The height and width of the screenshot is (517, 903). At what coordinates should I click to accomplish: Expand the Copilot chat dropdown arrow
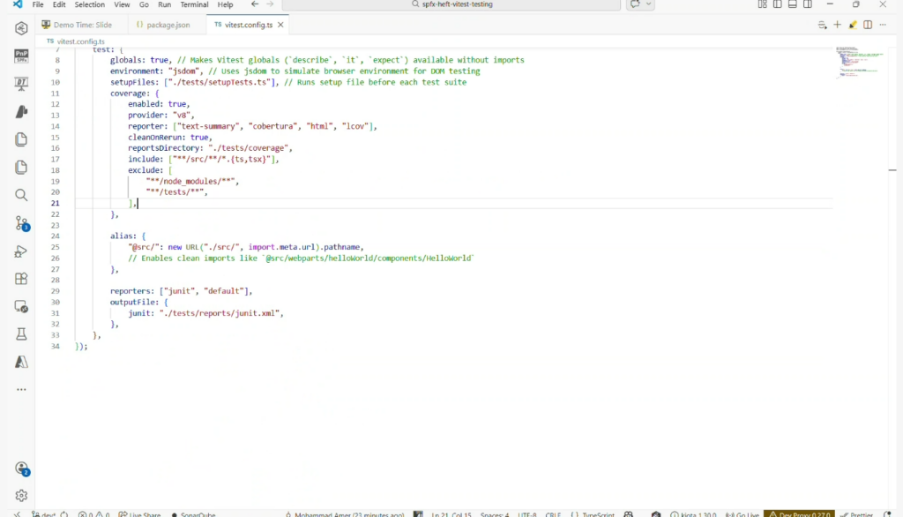650,4
